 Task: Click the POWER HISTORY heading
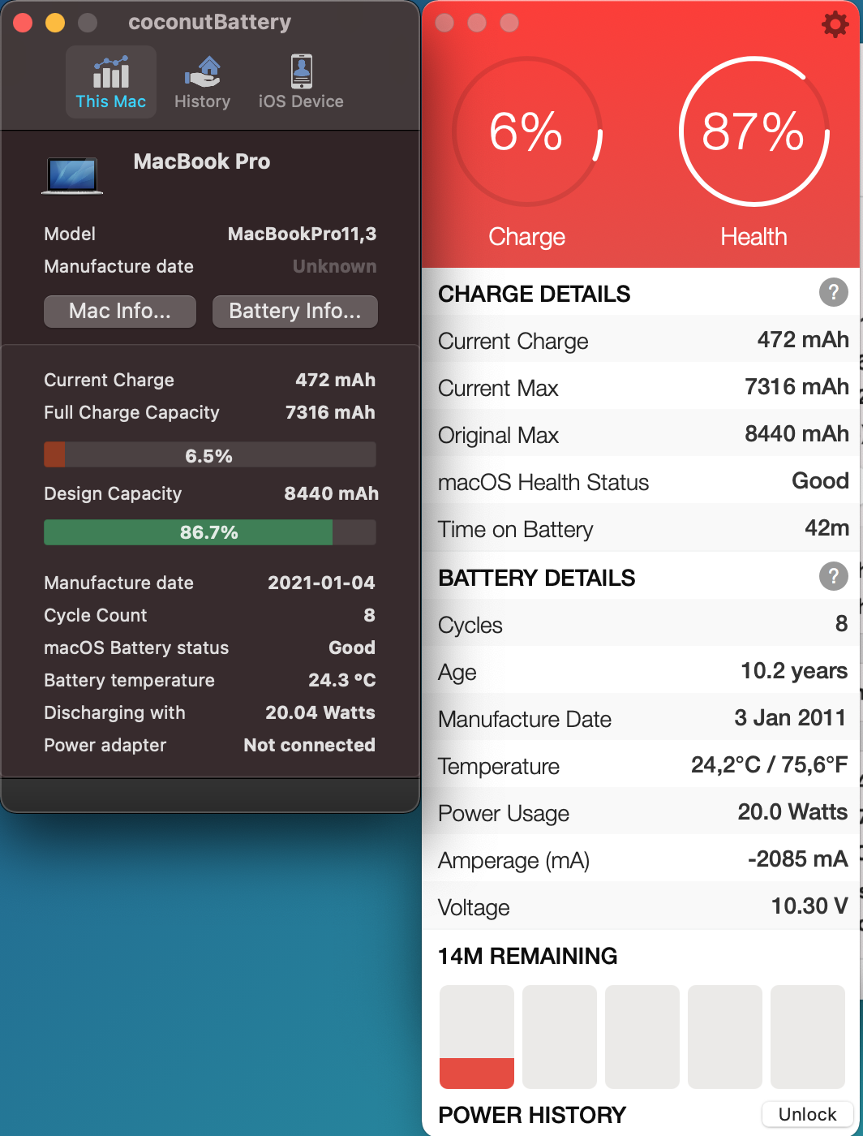(532, 1115)
